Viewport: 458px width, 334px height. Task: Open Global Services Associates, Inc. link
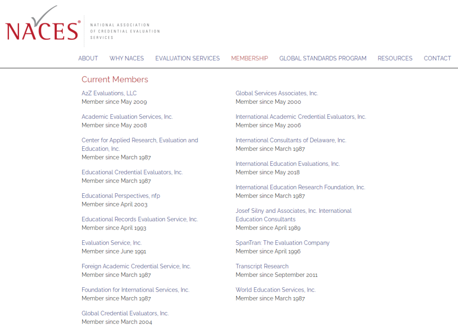click(276, 93)
